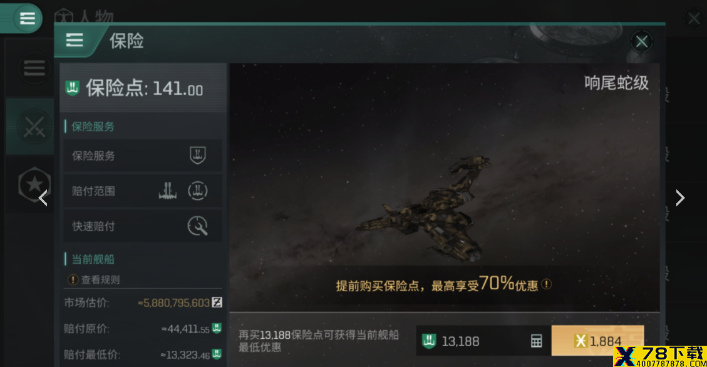Click the circular refresh icon in 赔付范围
The width and height of the screenshot is (707, 367).
click(x=197, y=191)
